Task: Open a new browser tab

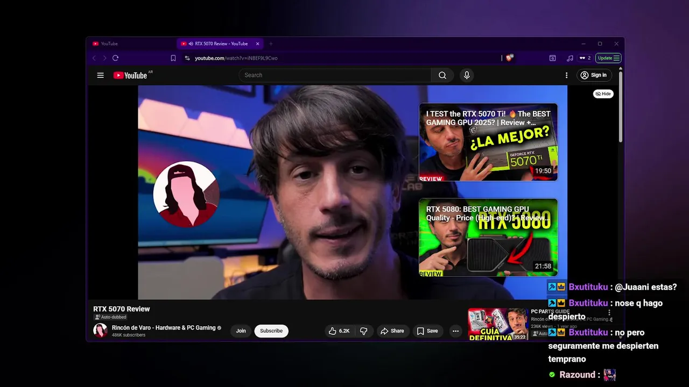Action: [271, 44]
